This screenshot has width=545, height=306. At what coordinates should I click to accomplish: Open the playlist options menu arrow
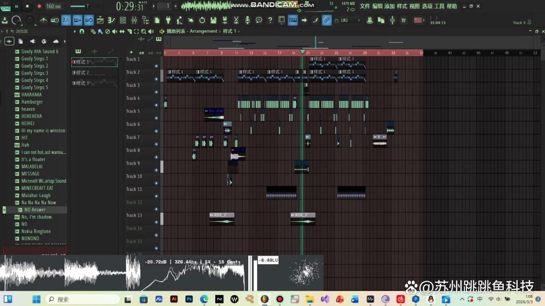74,31
